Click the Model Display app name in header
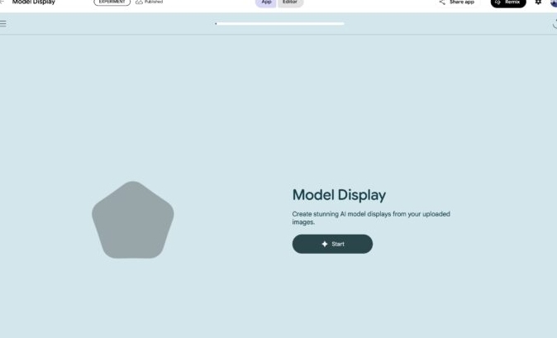This screenshot has height=338, width=557. click(x=33, y=2)
